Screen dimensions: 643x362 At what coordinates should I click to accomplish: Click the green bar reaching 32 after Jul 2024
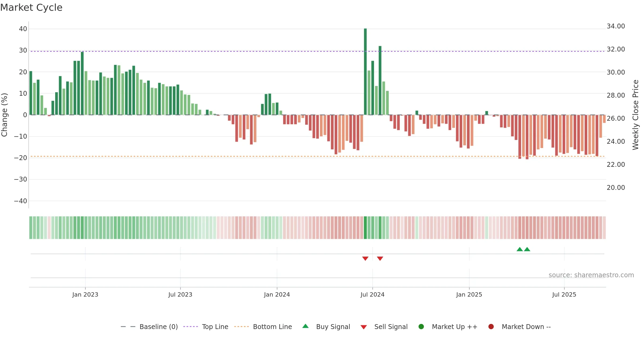pyautogui.click(x=380, y=80)
